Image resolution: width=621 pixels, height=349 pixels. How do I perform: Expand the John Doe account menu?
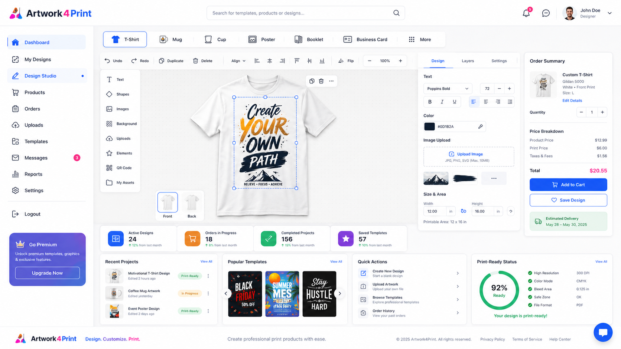tap(609, 13)
